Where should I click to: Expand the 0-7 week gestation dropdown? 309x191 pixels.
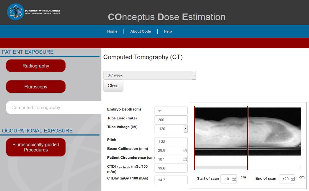150,75
